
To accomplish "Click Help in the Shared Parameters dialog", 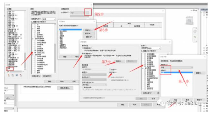I will [199, 100].
